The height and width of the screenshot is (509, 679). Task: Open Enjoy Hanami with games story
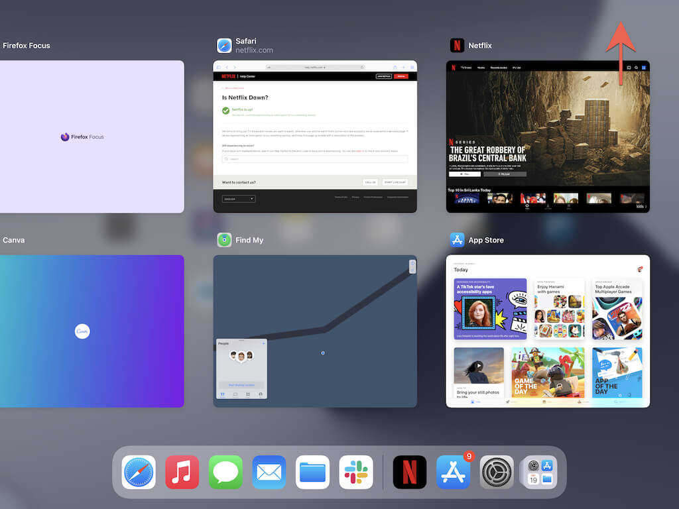559,309
